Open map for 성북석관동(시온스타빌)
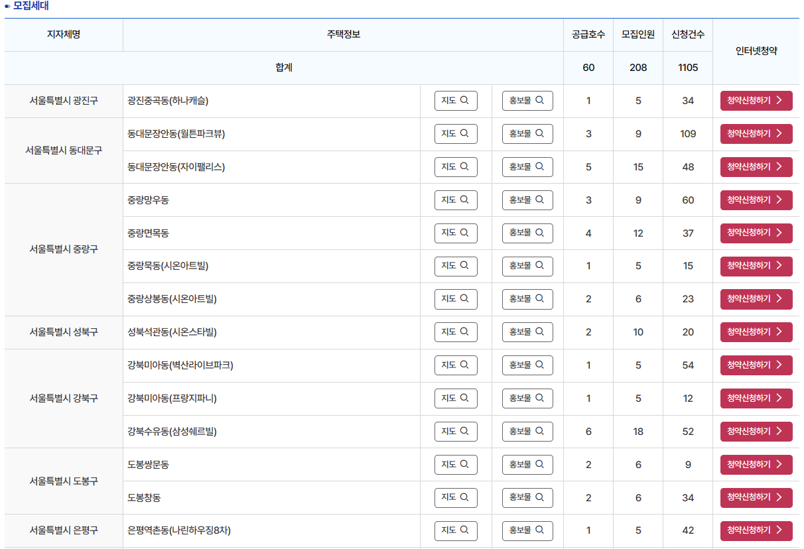This screenshot has width=804, height=549. [x=456, y=332]
